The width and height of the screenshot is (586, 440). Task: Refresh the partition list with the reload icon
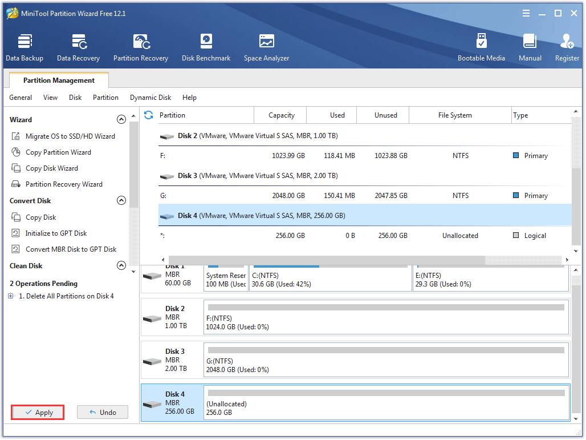coord(149,115)
